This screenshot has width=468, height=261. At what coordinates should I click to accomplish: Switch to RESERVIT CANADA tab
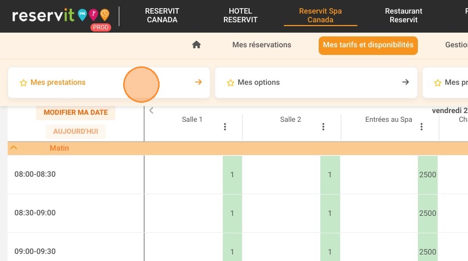[162, 15]
